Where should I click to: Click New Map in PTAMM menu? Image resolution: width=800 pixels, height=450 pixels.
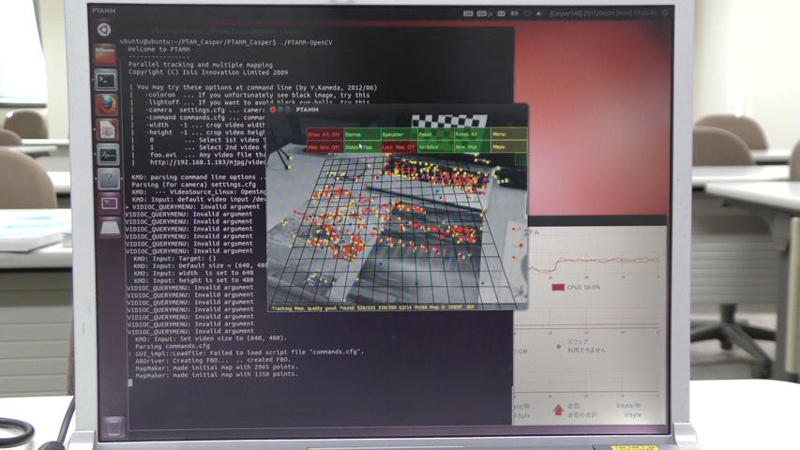[x=472, y=147]
